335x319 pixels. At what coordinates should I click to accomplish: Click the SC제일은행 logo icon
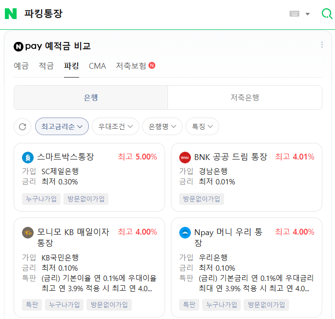click(x=28, y=158)
